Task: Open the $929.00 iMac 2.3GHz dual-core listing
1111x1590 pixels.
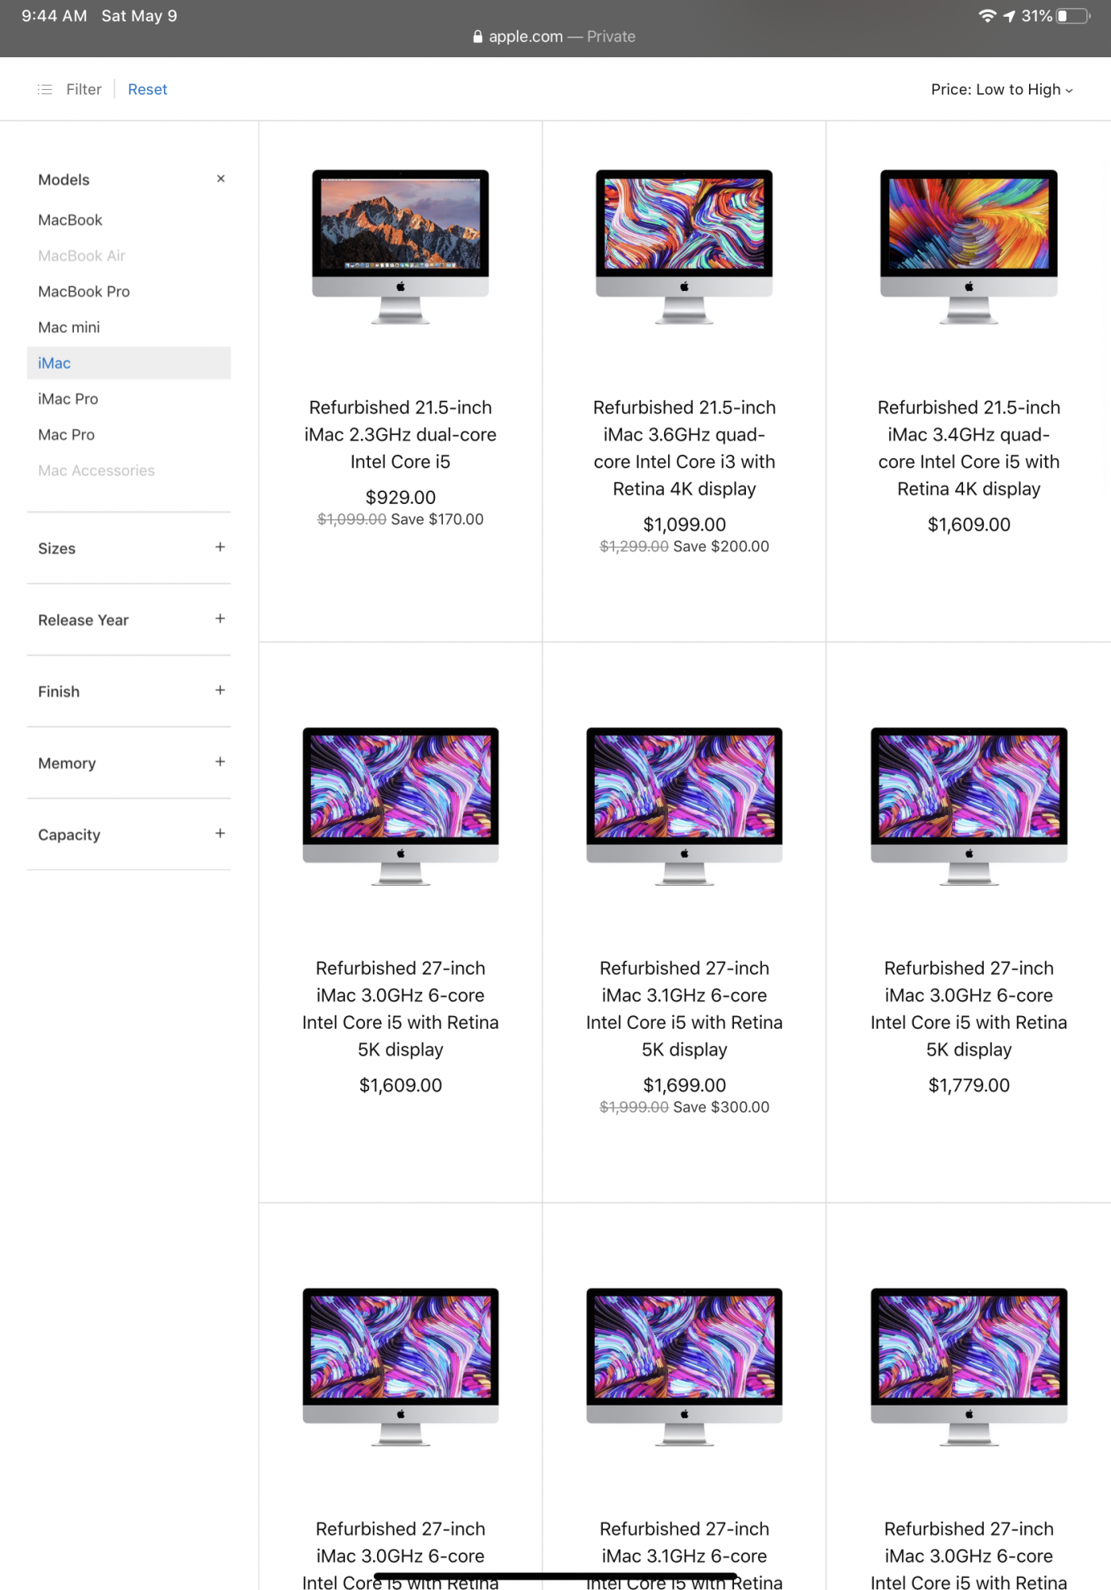Action: coord(400,434)
